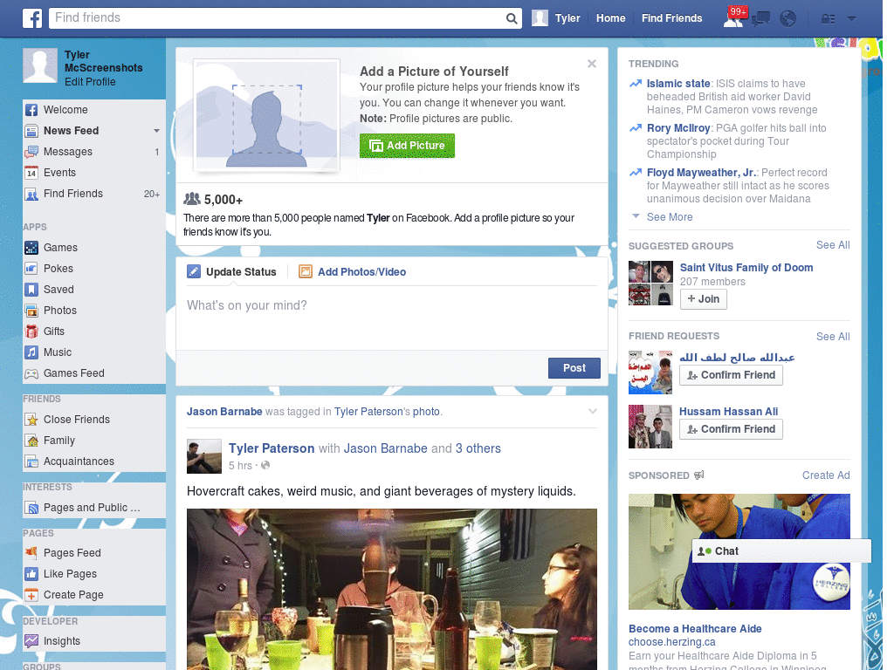894x670 pixels.
Task: Click the Saint Vitus group thumbnail
Action: tap(650, 284)
